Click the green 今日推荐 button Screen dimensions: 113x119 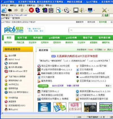tap(43, 86)
